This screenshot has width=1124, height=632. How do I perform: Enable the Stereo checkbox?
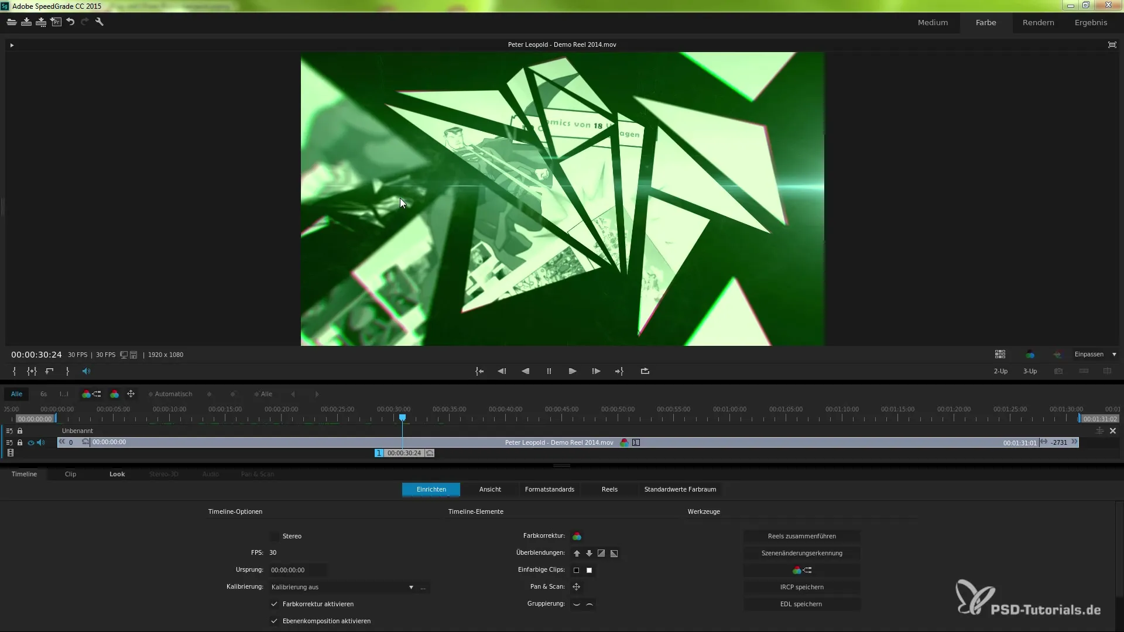point(275,536)
